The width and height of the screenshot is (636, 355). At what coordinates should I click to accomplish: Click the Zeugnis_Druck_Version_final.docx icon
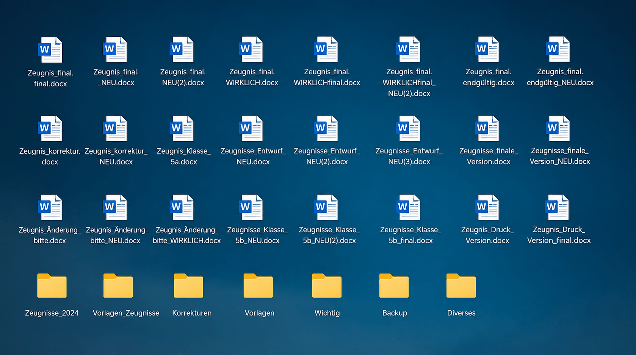point(557,207)
